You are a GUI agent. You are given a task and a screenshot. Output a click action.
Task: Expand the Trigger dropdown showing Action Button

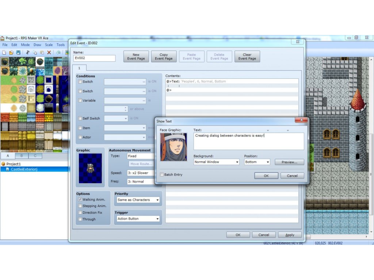[138, 219]
